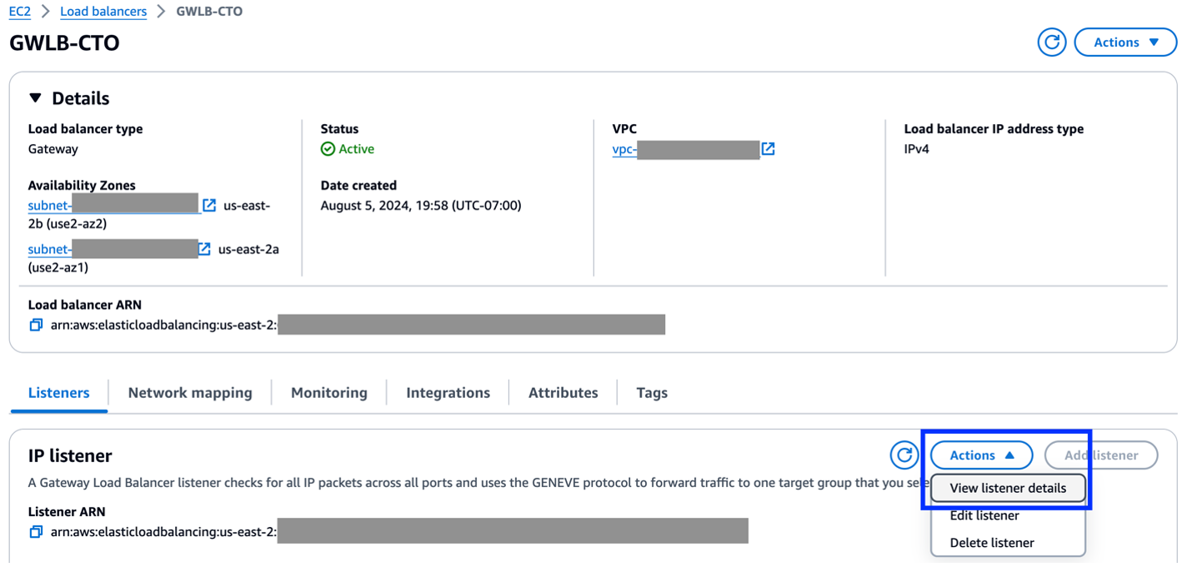This screenshot has height=567, width=1192.
Task: Click the Availability Zones label
Action: pyautogui.click(x=82, y=185)
